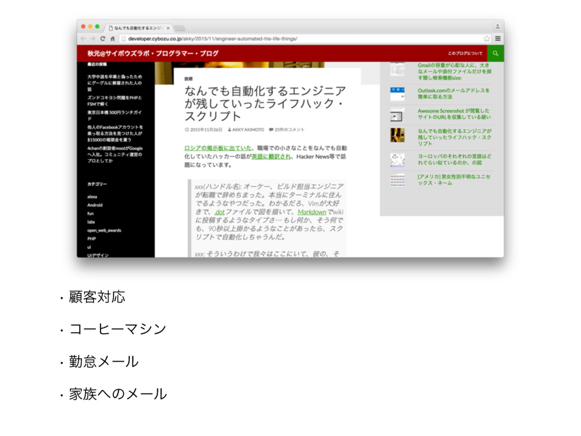Follow link 英語に翻訳され
581x436 pixels.
[271, 157]
